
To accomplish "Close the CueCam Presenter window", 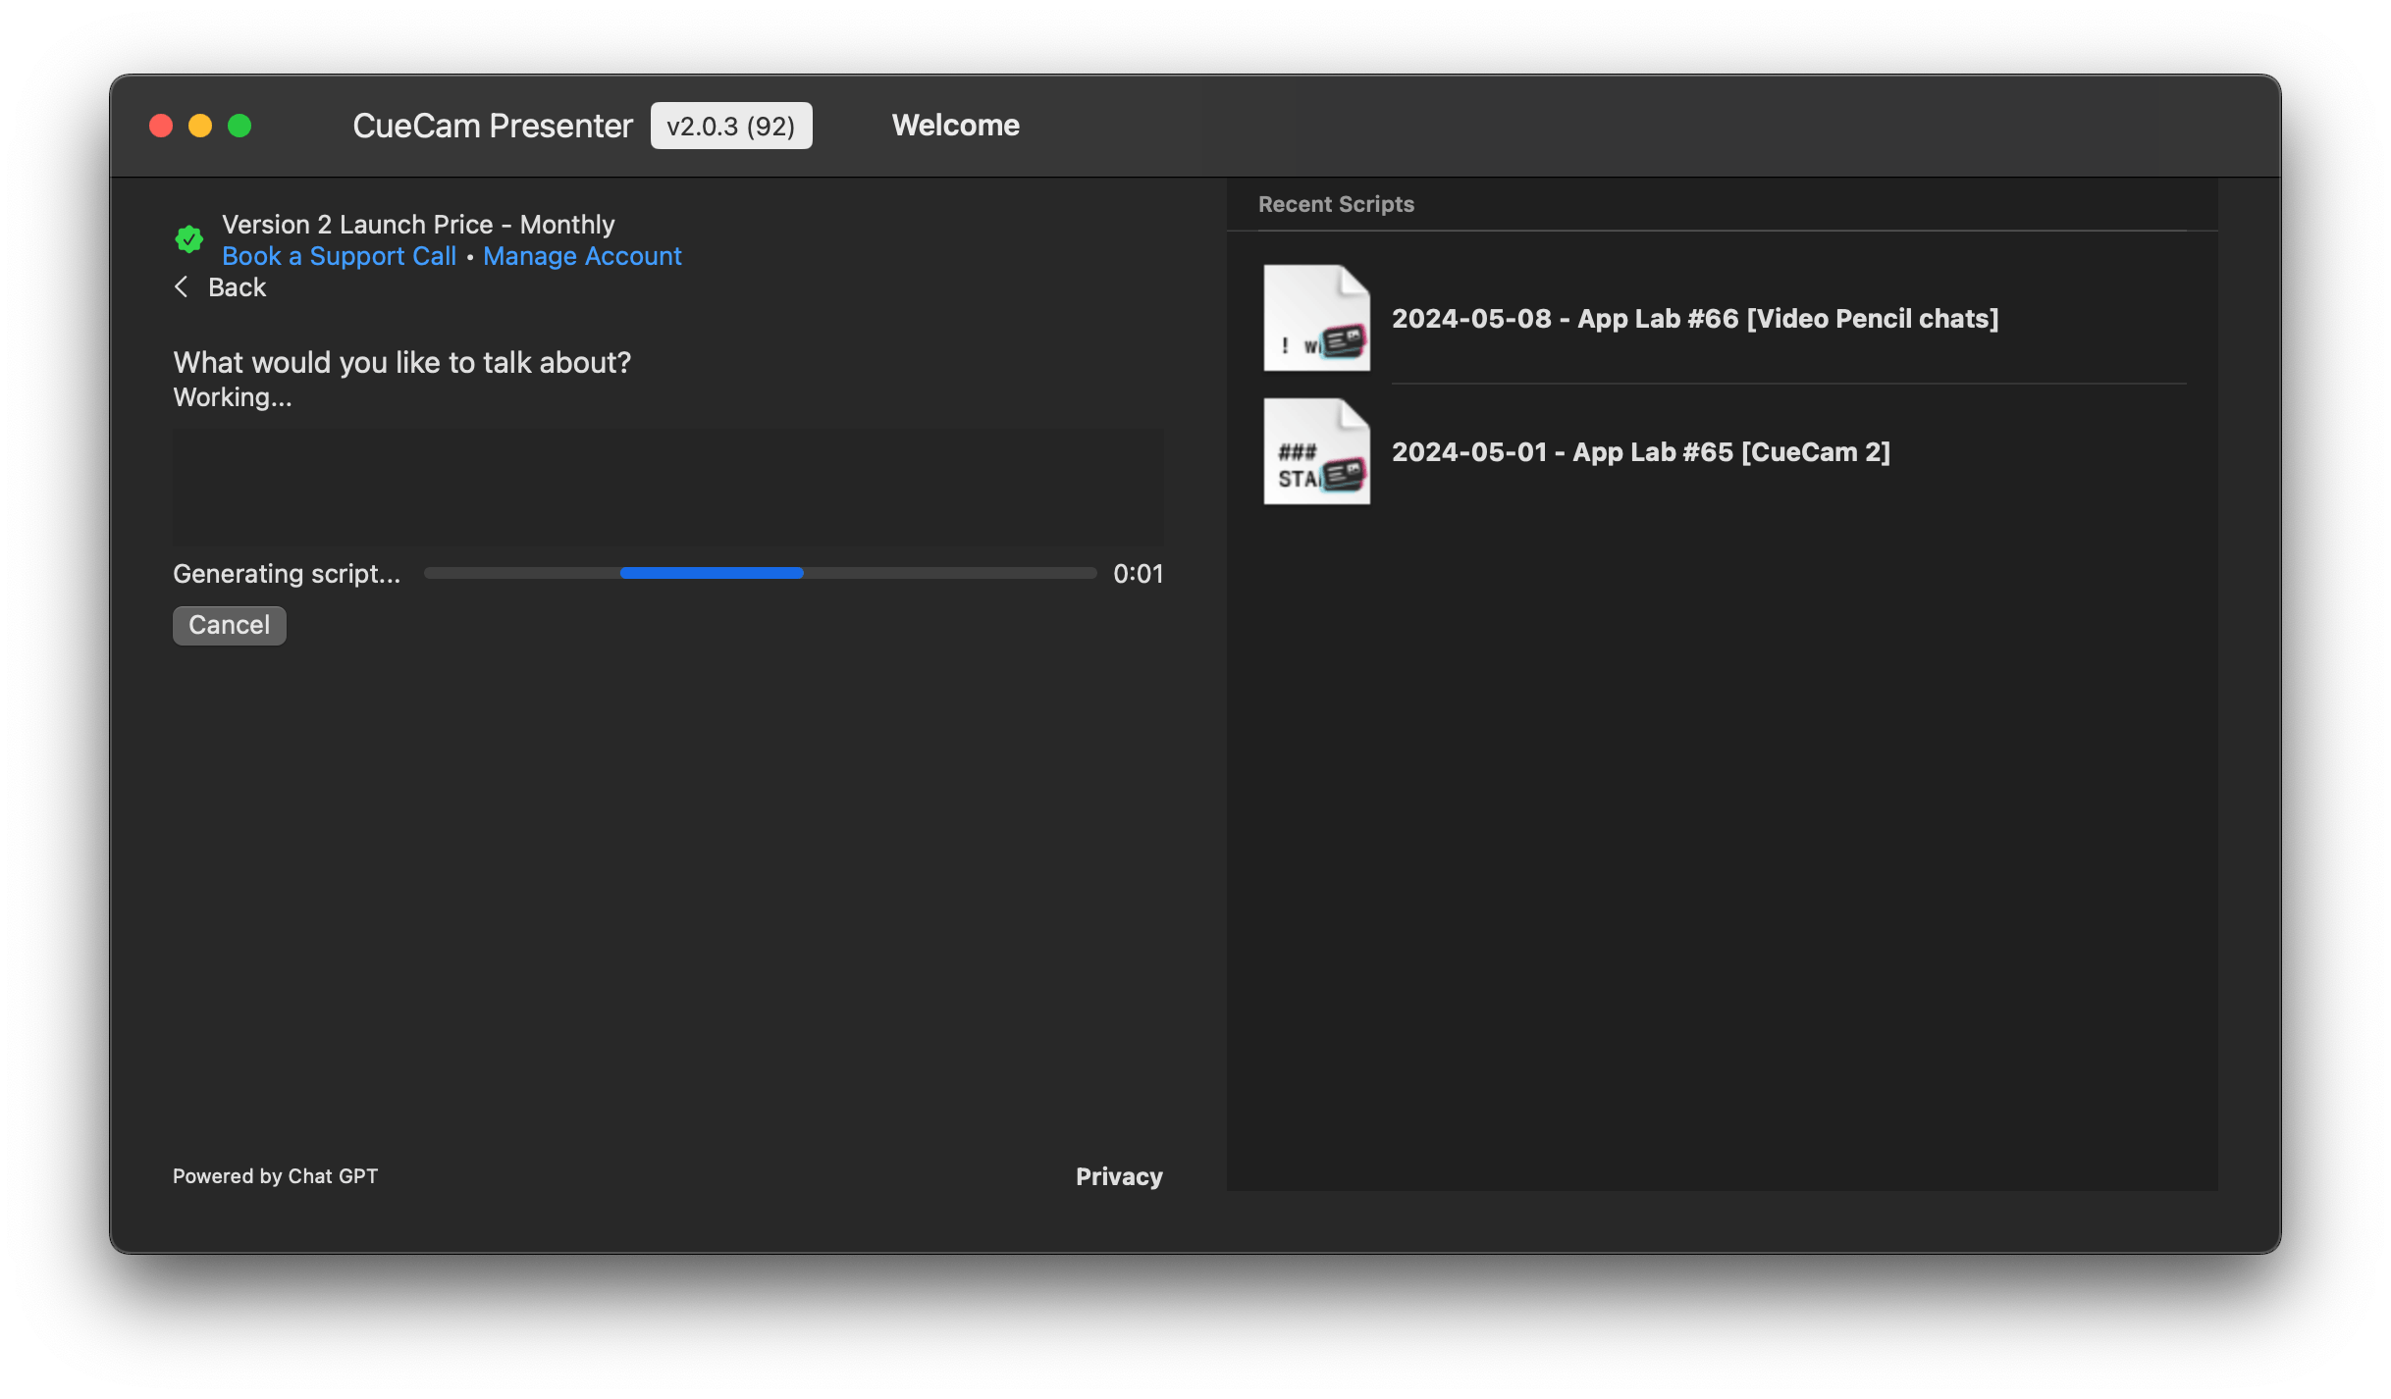I will click(161, 126).
